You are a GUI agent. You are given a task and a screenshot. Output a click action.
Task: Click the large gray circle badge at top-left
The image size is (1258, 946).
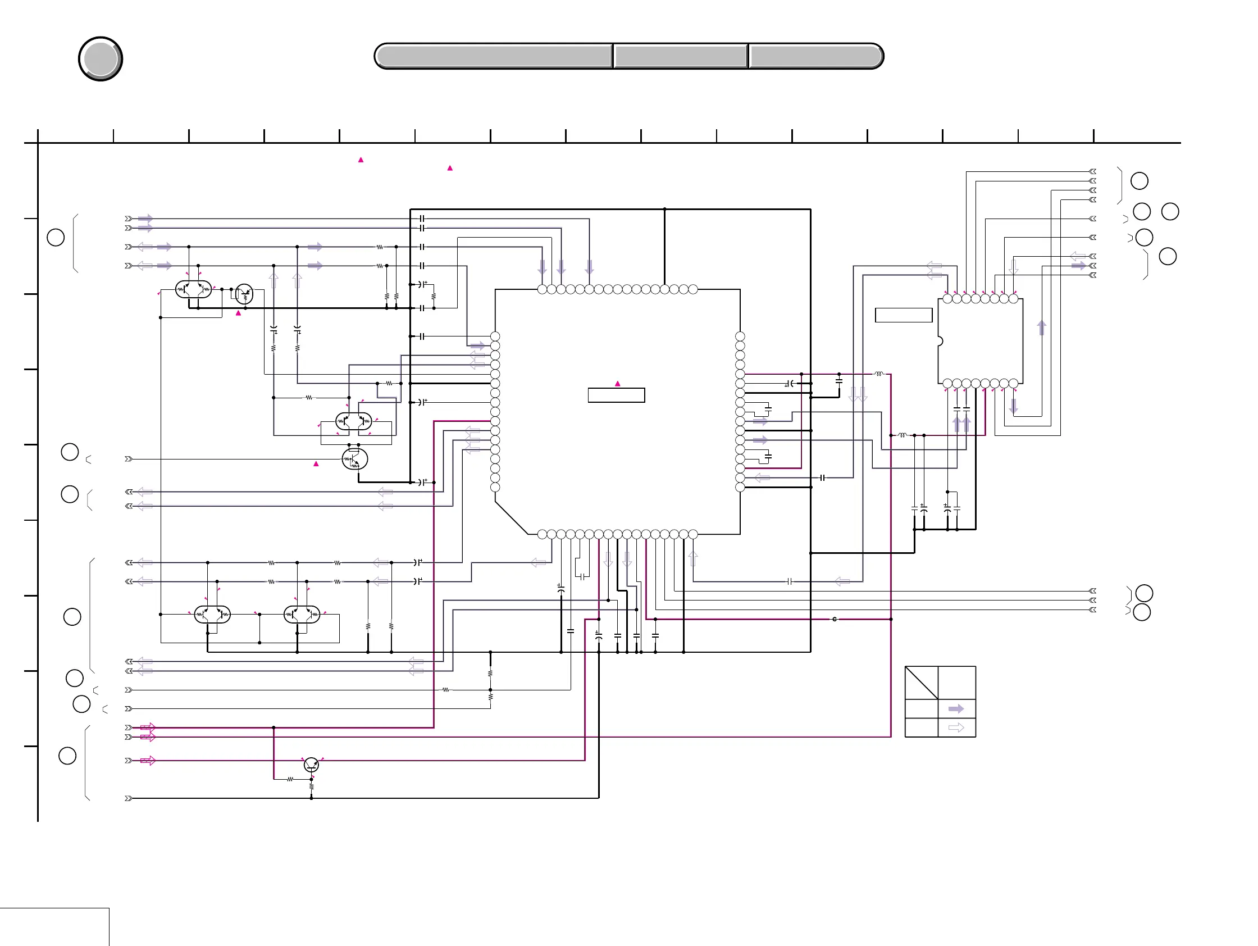click(x=101, y=58)
